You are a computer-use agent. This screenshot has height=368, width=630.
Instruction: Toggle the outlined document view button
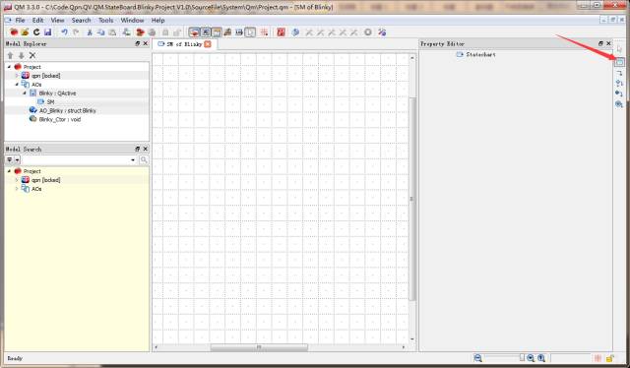(250, 32)
